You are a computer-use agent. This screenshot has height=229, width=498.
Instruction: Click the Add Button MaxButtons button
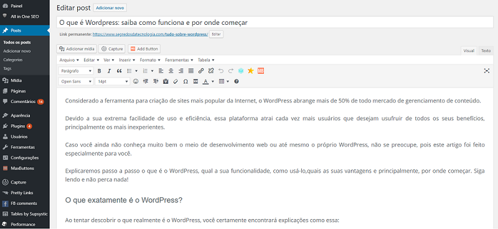pyautogui.click(x=144, y=49)
